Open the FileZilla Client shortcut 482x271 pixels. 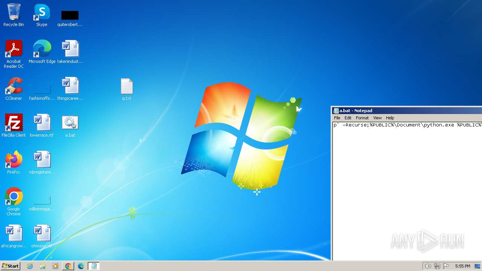pos(14,125)
